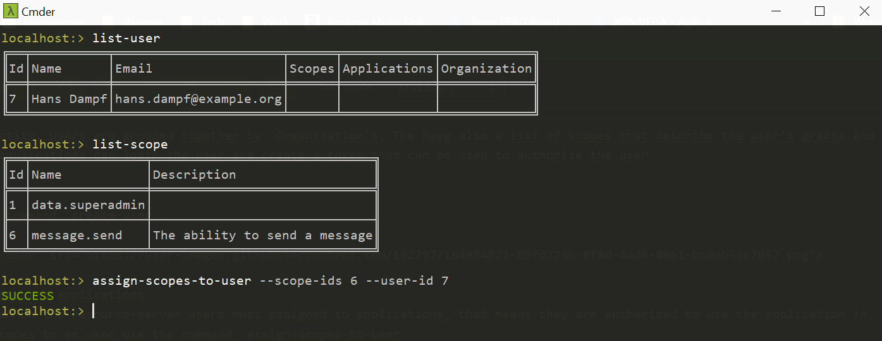Click the 'Id' header in user table
This screenshot has height=341, width=882.
(16, 69)
